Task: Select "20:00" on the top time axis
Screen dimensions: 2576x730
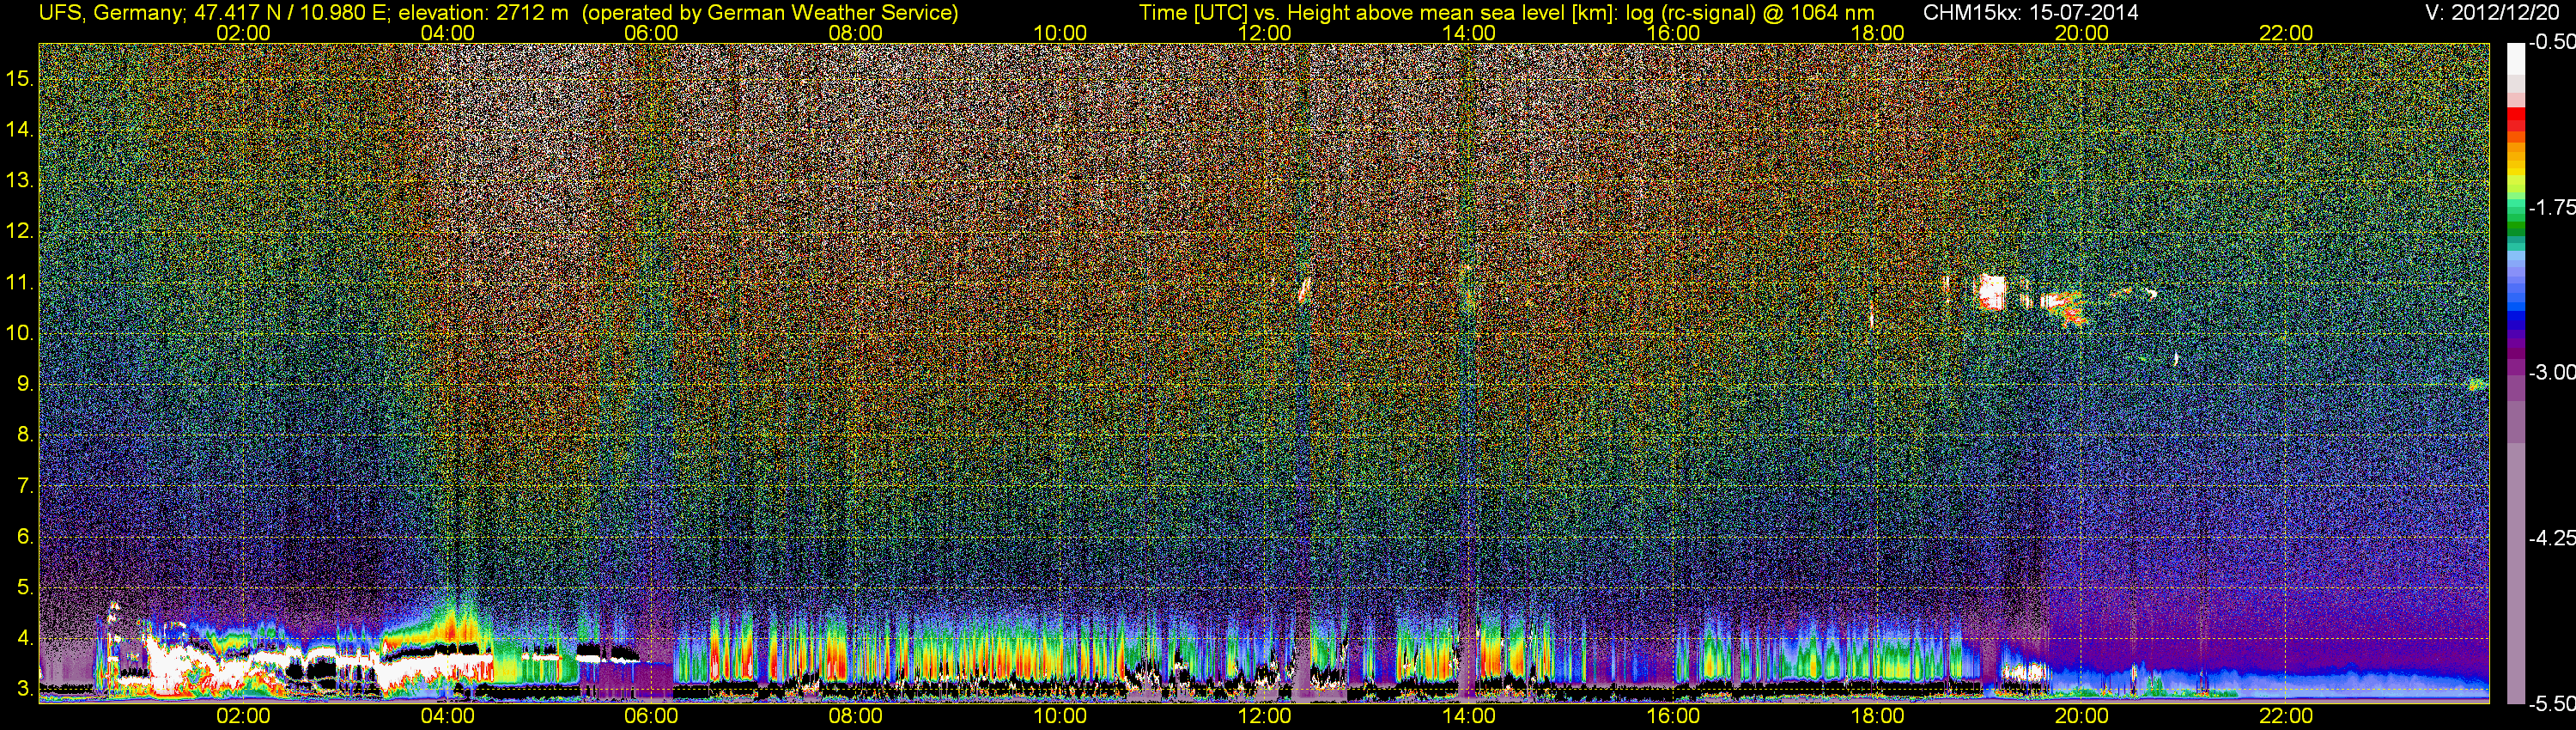Action: [2082, 33]
